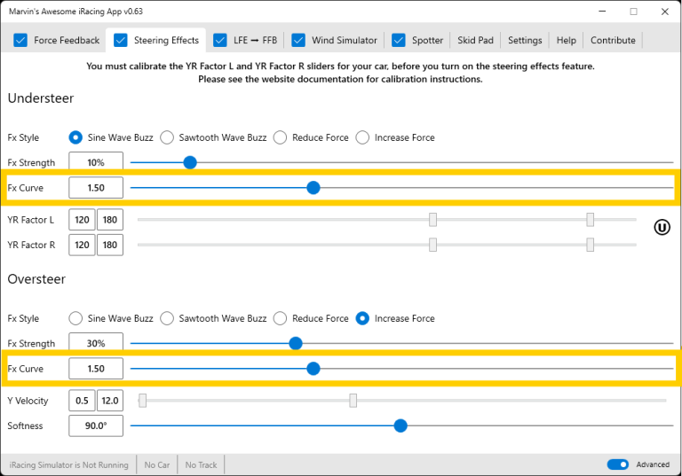Toggle the Wind Simulator checkbox
The image size is (682, 476).
(298, 40)
